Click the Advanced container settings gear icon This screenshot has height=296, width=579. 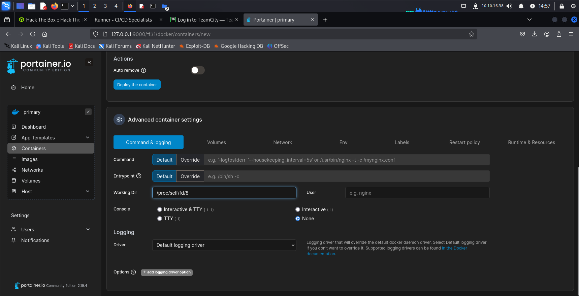(119, 120)
